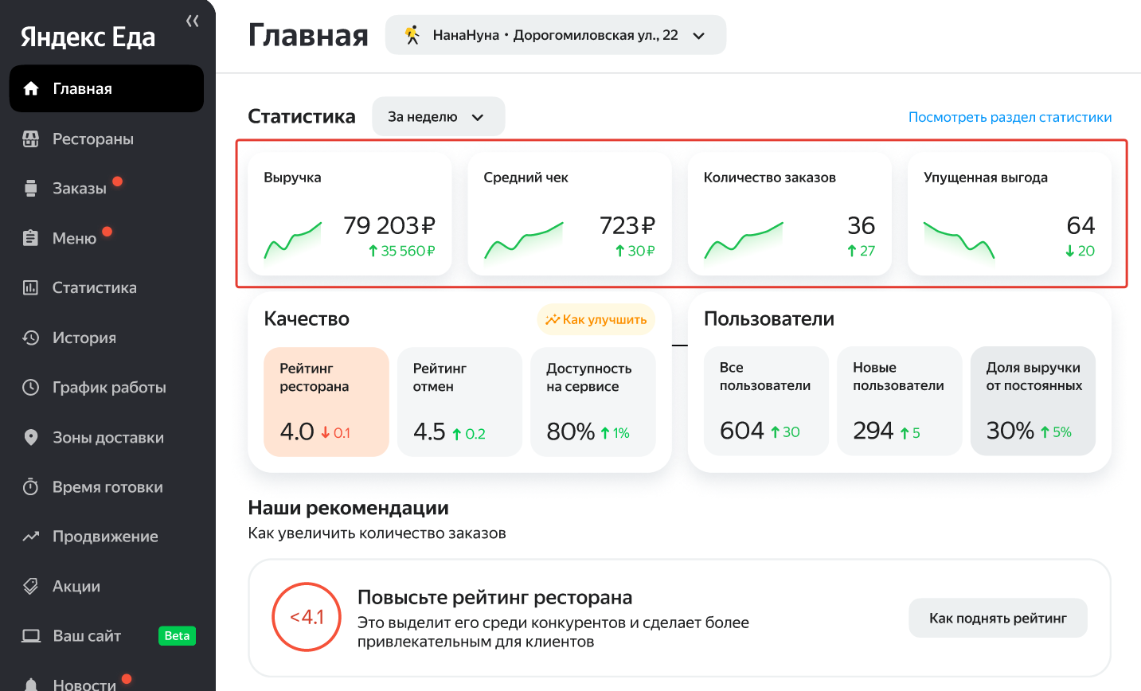Click the red <4.1 rating circle

(x=307, y=618)
